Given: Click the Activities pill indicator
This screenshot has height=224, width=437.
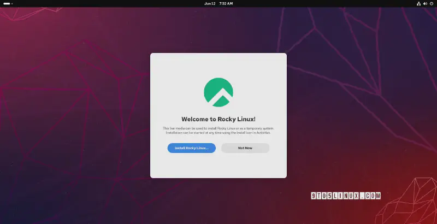Looking at the screenshot, I should 7,3.
